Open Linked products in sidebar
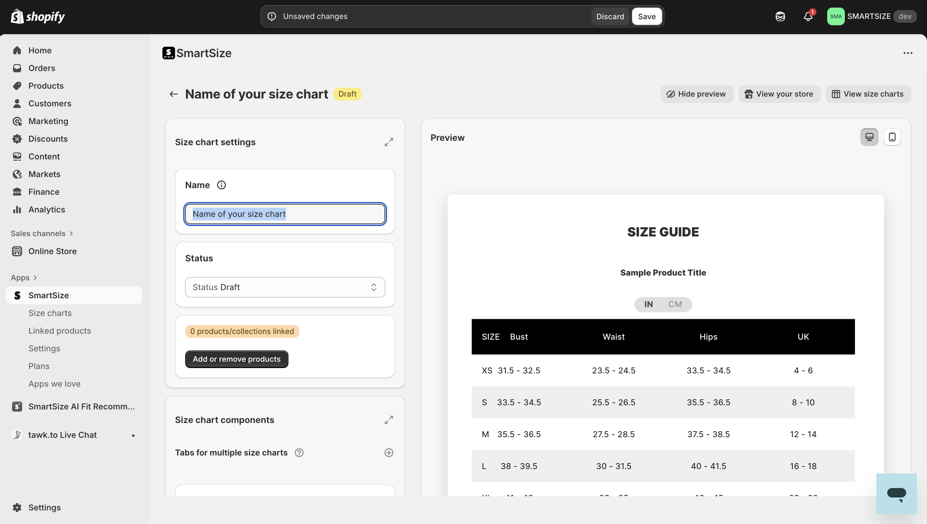This screenshot has width=927, height=524. (x=60, y=331)
